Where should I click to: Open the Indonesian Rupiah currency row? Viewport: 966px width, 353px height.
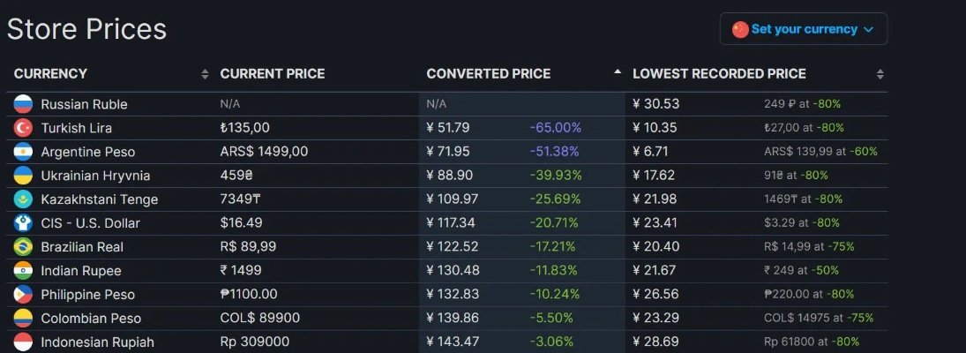pos(97,342)
